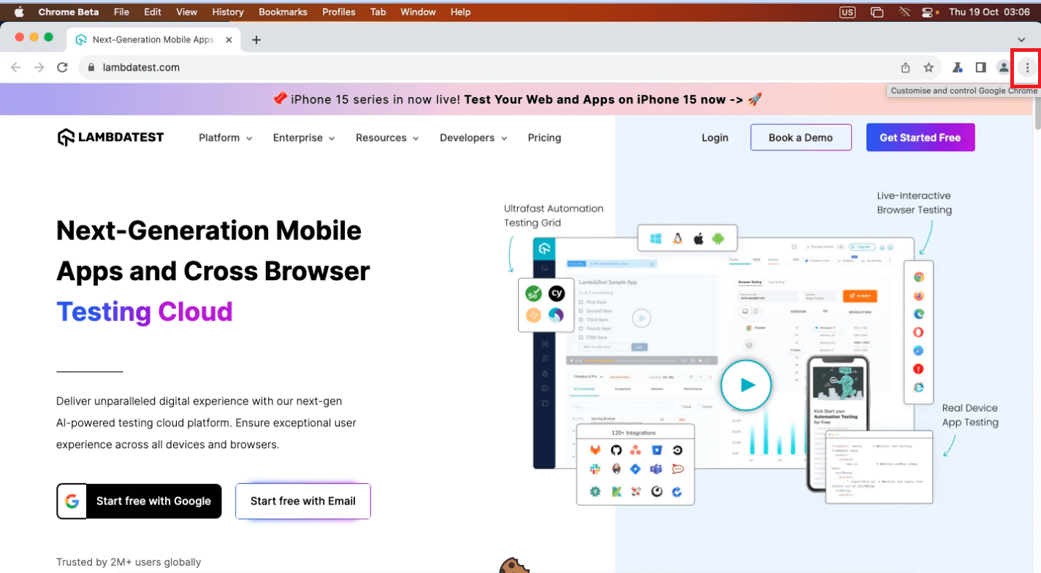
Task: Click the menu bar clock showing Thu 19 Oct
Action: click(x=988, y=12)
